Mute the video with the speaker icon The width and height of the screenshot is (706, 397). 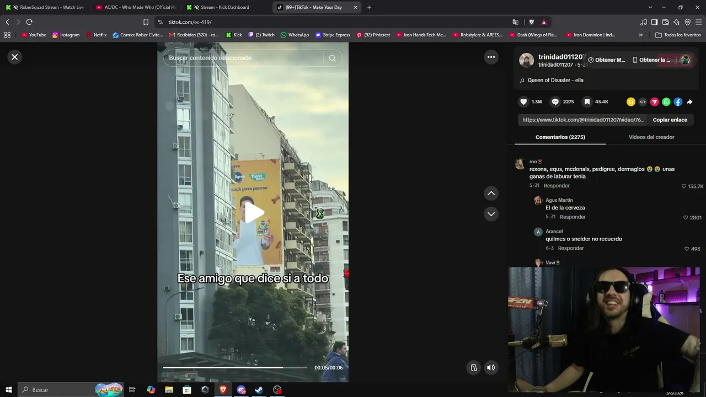point(490,368)
